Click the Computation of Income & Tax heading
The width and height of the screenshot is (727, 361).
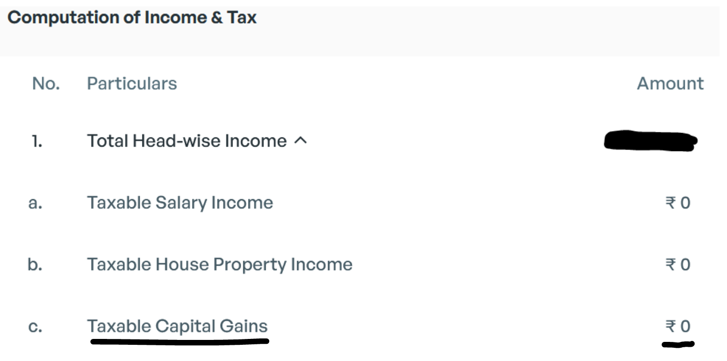click(132, 18)
